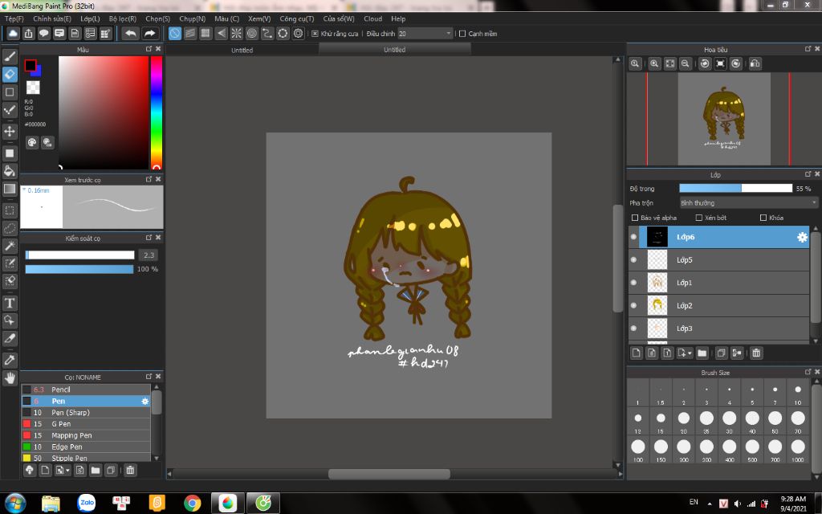This screenshot has width=822, height=514.
Task: Open the Lớp6 layer settings gear
Action: (802, 237)
